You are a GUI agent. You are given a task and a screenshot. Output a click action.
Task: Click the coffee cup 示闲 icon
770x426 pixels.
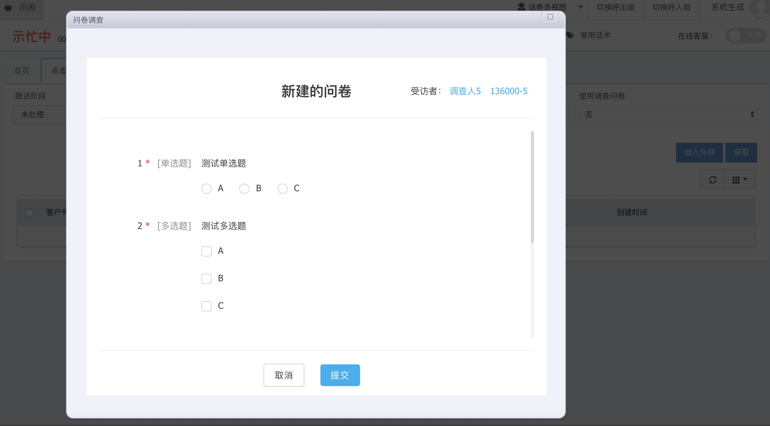point(8,7)
